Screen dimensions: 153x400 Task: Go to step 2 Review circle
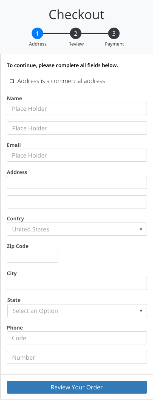tap(76, 34)
